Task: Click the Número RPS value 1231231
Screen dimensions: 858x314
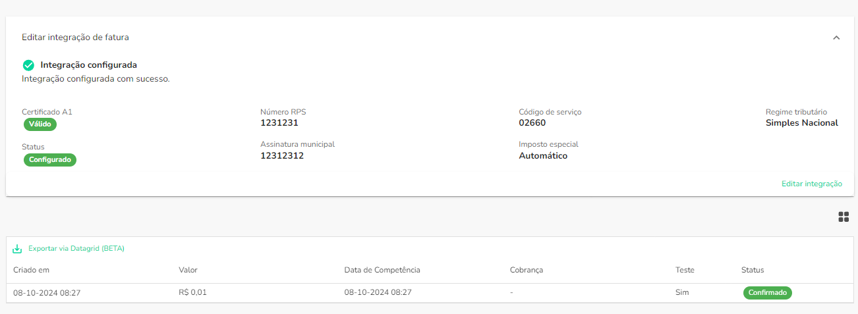Action: click(279, 122)
